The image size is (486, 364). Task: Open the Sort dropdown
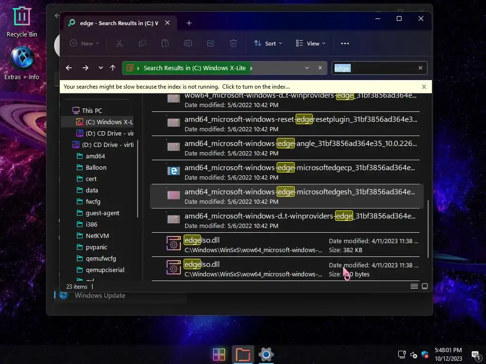pyautogui.click(x=268, y=43)
